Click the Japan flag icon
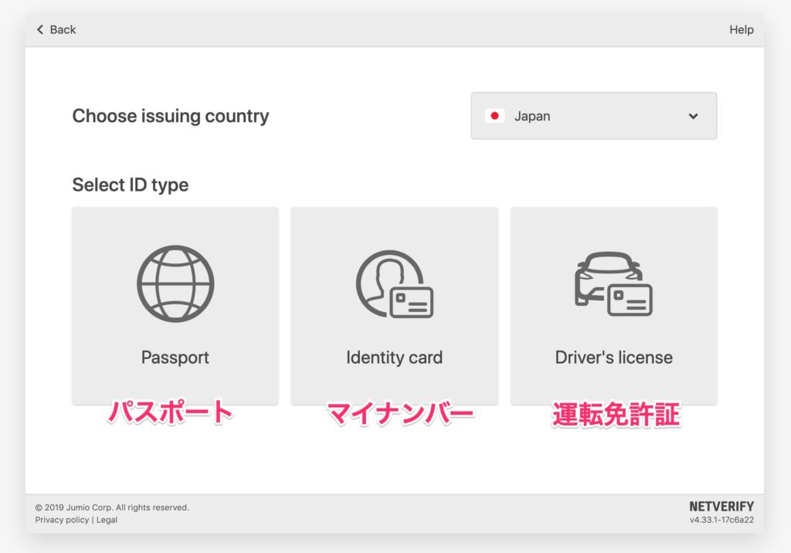This screenshot has height=553, width=791. (x=494, y=116)
